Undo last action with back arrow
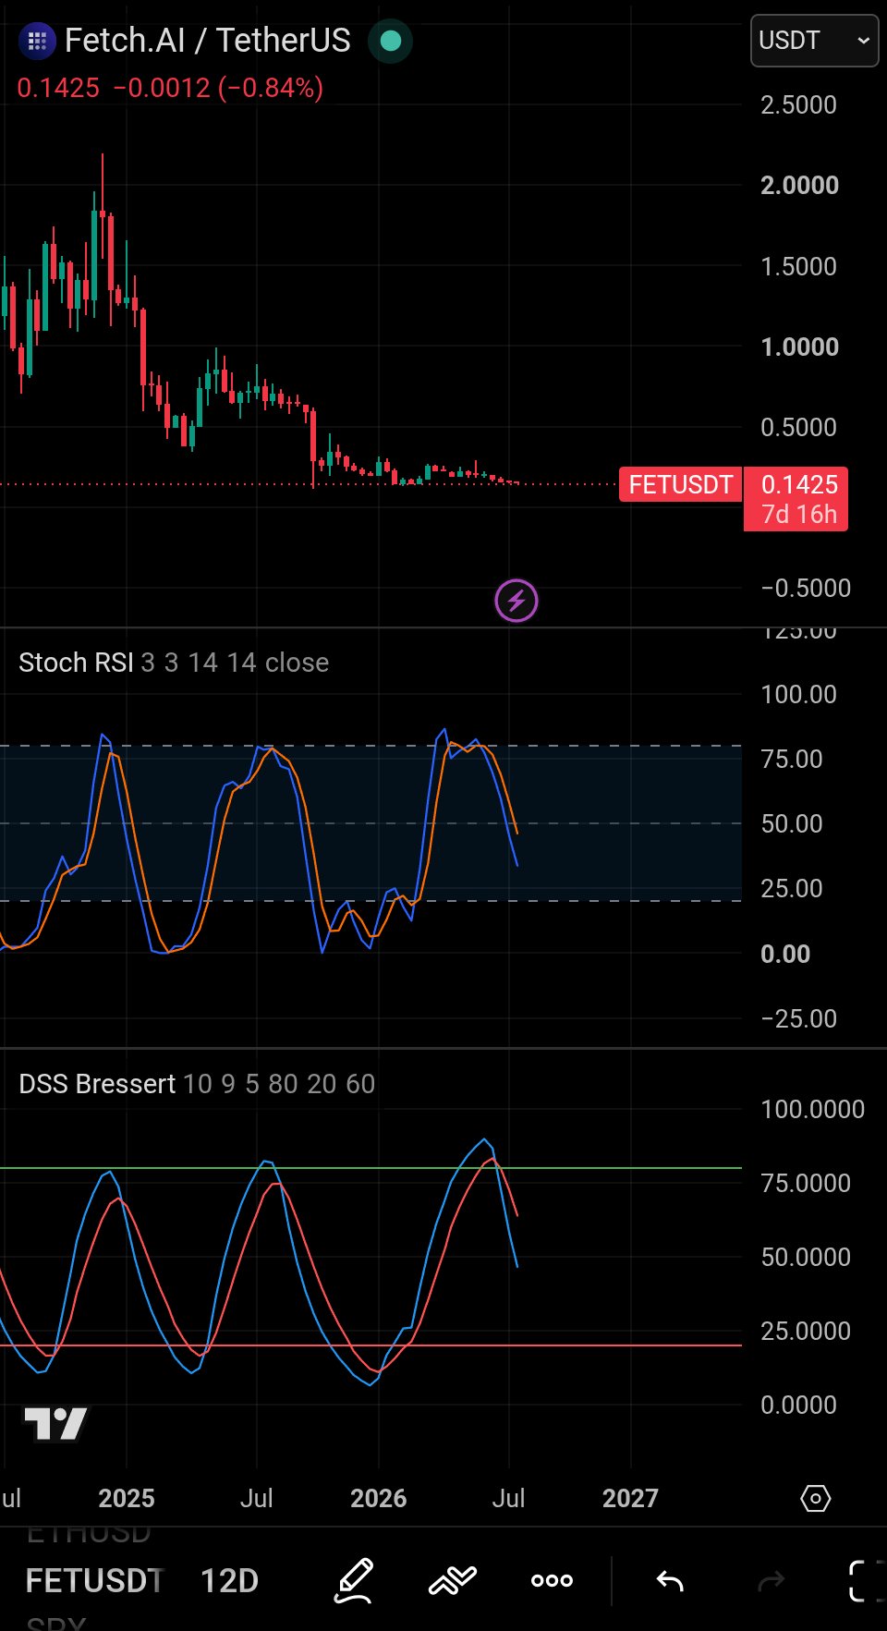The width and height of the screenshot is (887, 1631). click(x=670, y=1581)
